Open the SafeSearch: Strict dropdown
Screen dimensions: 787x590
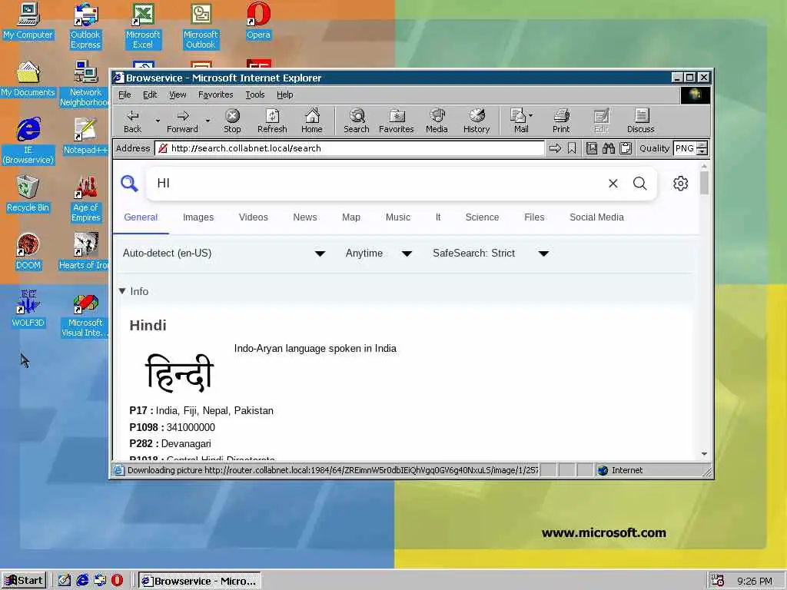click(490, 254)
